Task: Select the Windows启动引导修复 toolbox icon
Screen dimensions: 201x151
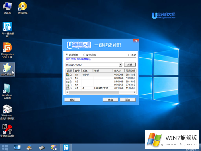Action: pyautogui.click(x=7, y=112)
